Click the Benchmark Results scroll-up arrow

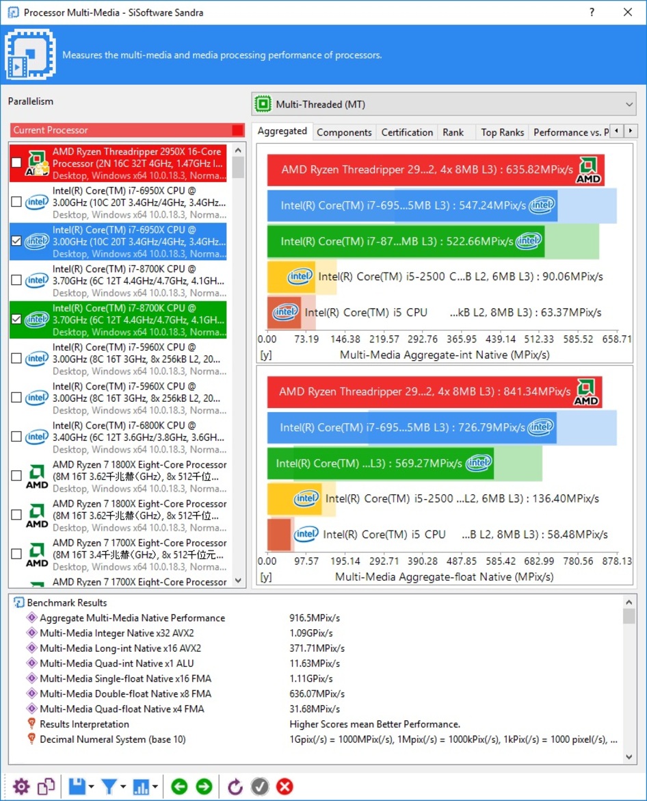629,602
